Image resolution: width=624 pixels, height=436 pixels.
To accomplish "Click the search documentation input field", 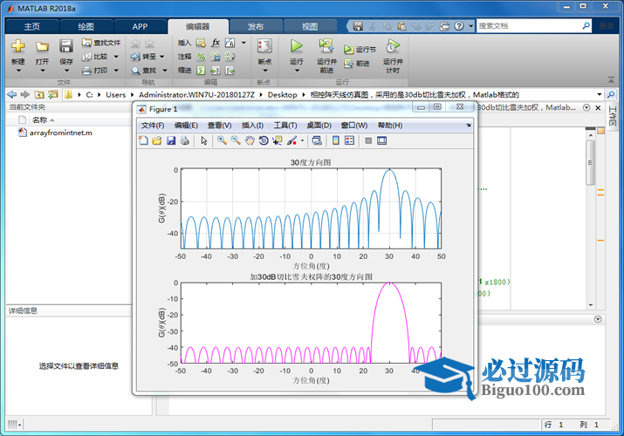I will tap(531, 26).
